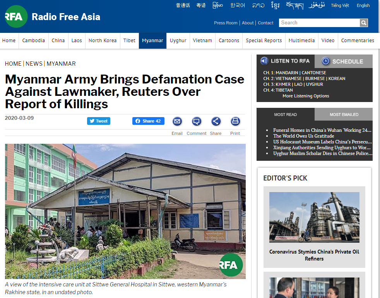Image resolution: width=380 pixels, height=298 pixels.
Task: Open 'Coronavirus Stymies China's Private Oil Refiners'
Action: pyautogui.click(x=314, y=255)
